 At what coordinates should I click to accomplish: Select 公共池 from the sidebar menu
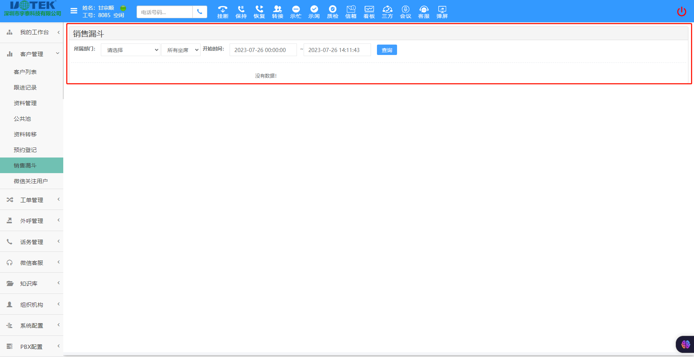22,119
